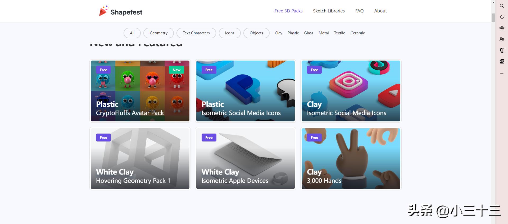Click Free badge on Hovering Geometry card
Image resolution: width=508 pixels, height=224 pixels.
[x=103, y=138]
